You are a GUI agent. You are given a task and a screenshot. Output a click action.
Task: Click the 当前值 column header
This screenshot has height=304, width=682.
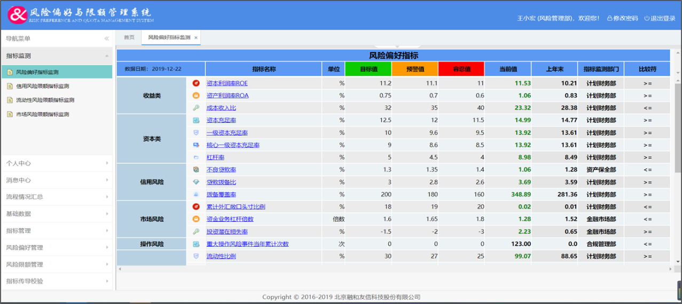click(x=508, y=69)
